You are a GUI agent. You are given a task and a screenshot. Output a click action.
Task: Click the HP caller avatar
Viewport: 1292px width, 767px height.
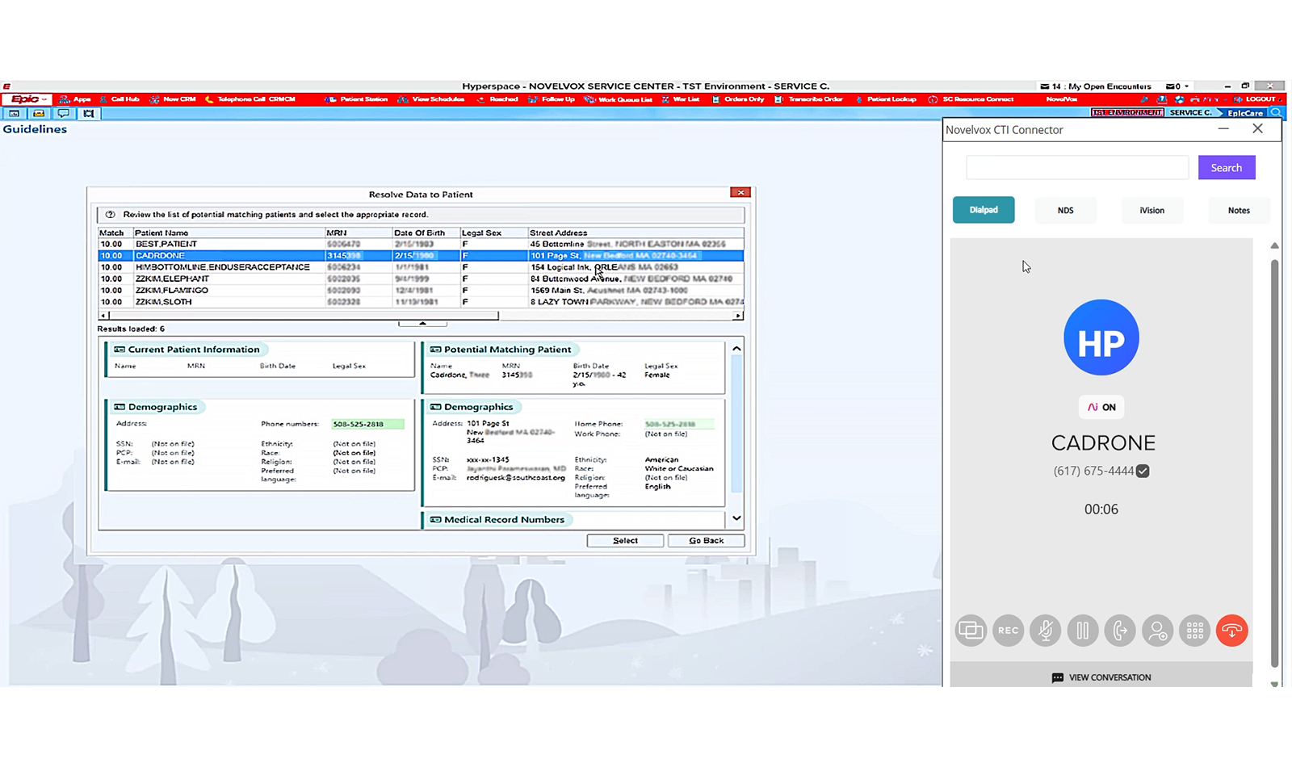click(x=1101, y=337)
